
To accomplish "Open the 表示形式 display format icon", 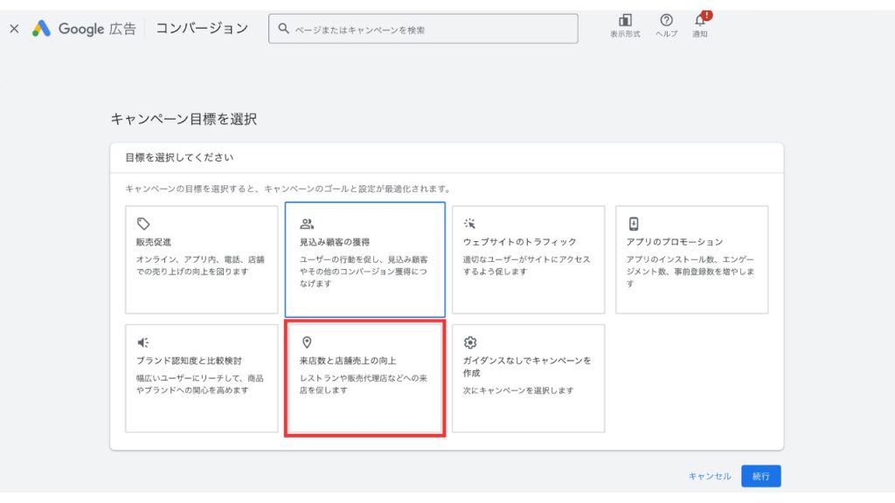I will (624, 24).
